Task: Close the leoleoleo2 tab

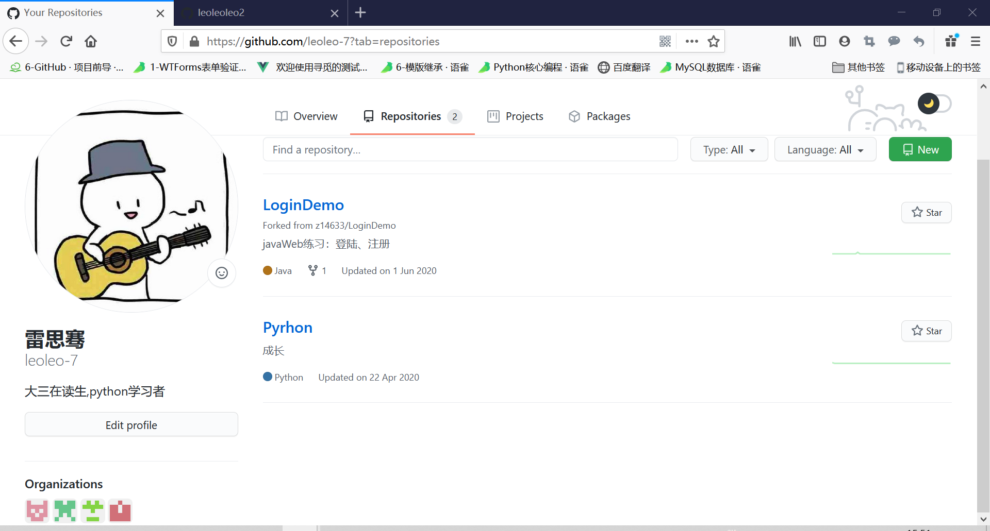Action: tap(335, 13)
